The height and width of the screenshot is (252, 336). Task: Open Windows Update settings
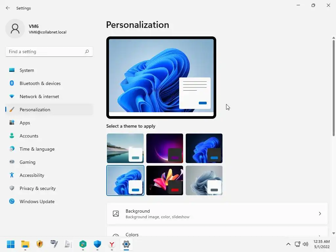tap(49, 201)
